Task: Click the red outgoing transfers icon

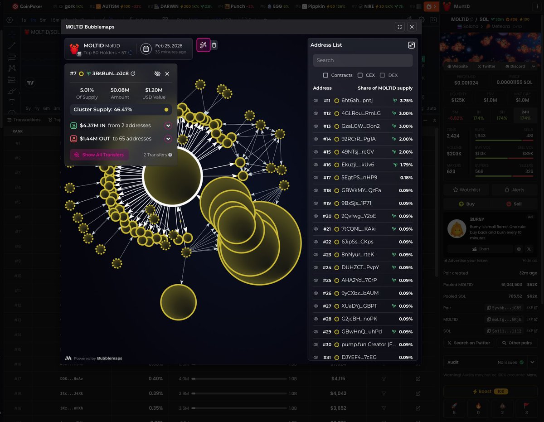Action: [73, 139]
